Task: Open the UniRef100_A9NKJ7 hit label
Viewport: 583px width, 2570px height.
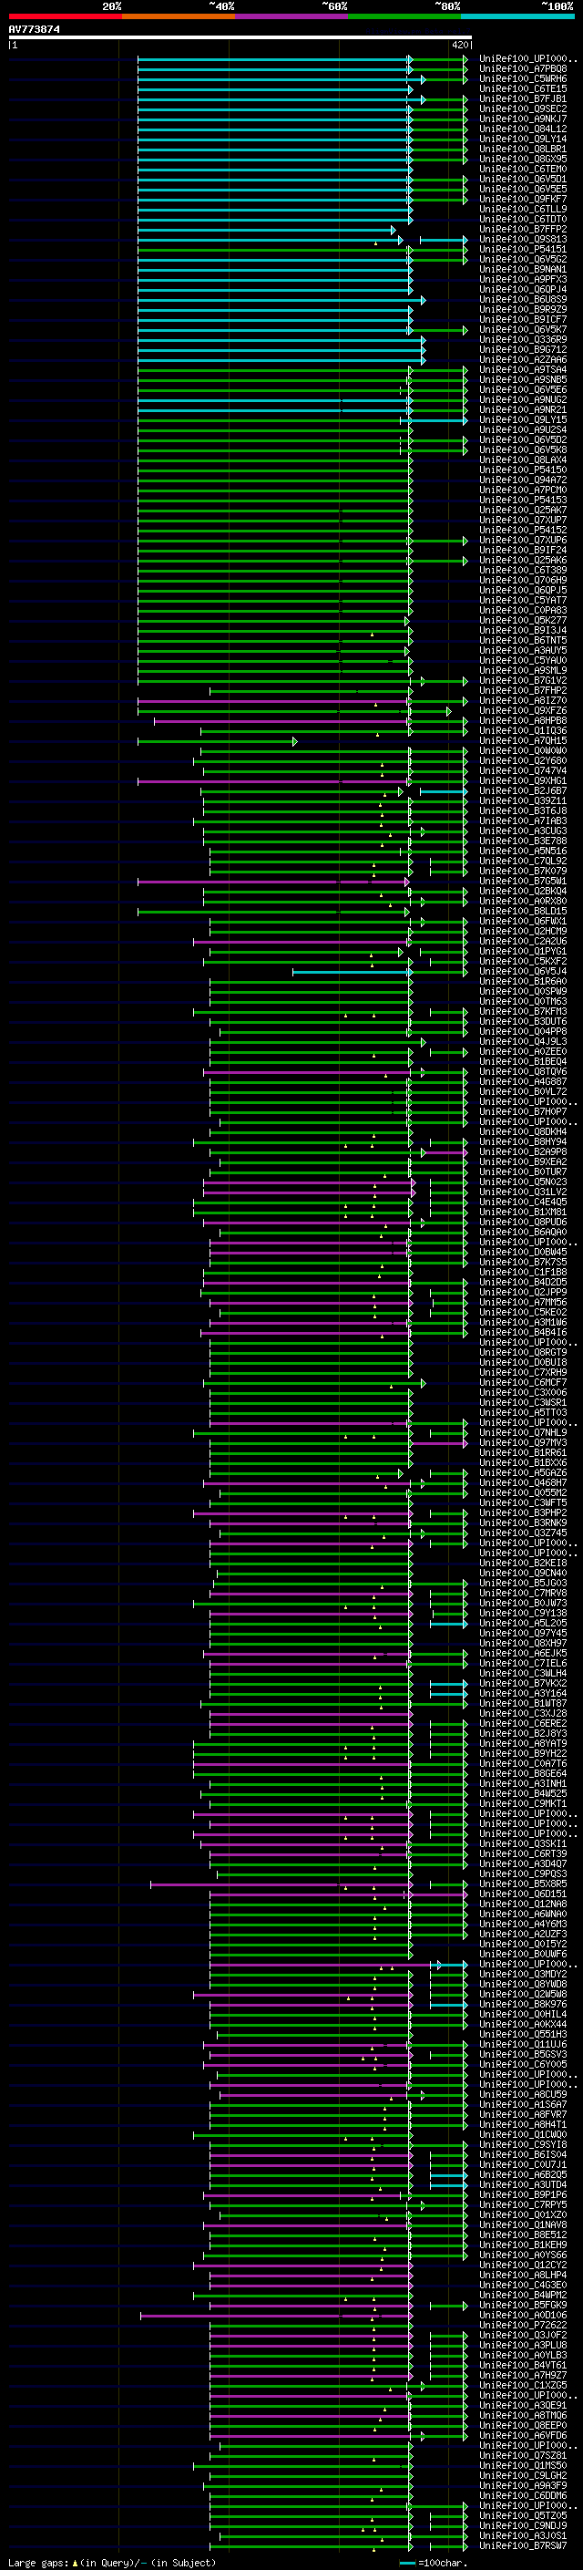Action: tap(523, 119)
